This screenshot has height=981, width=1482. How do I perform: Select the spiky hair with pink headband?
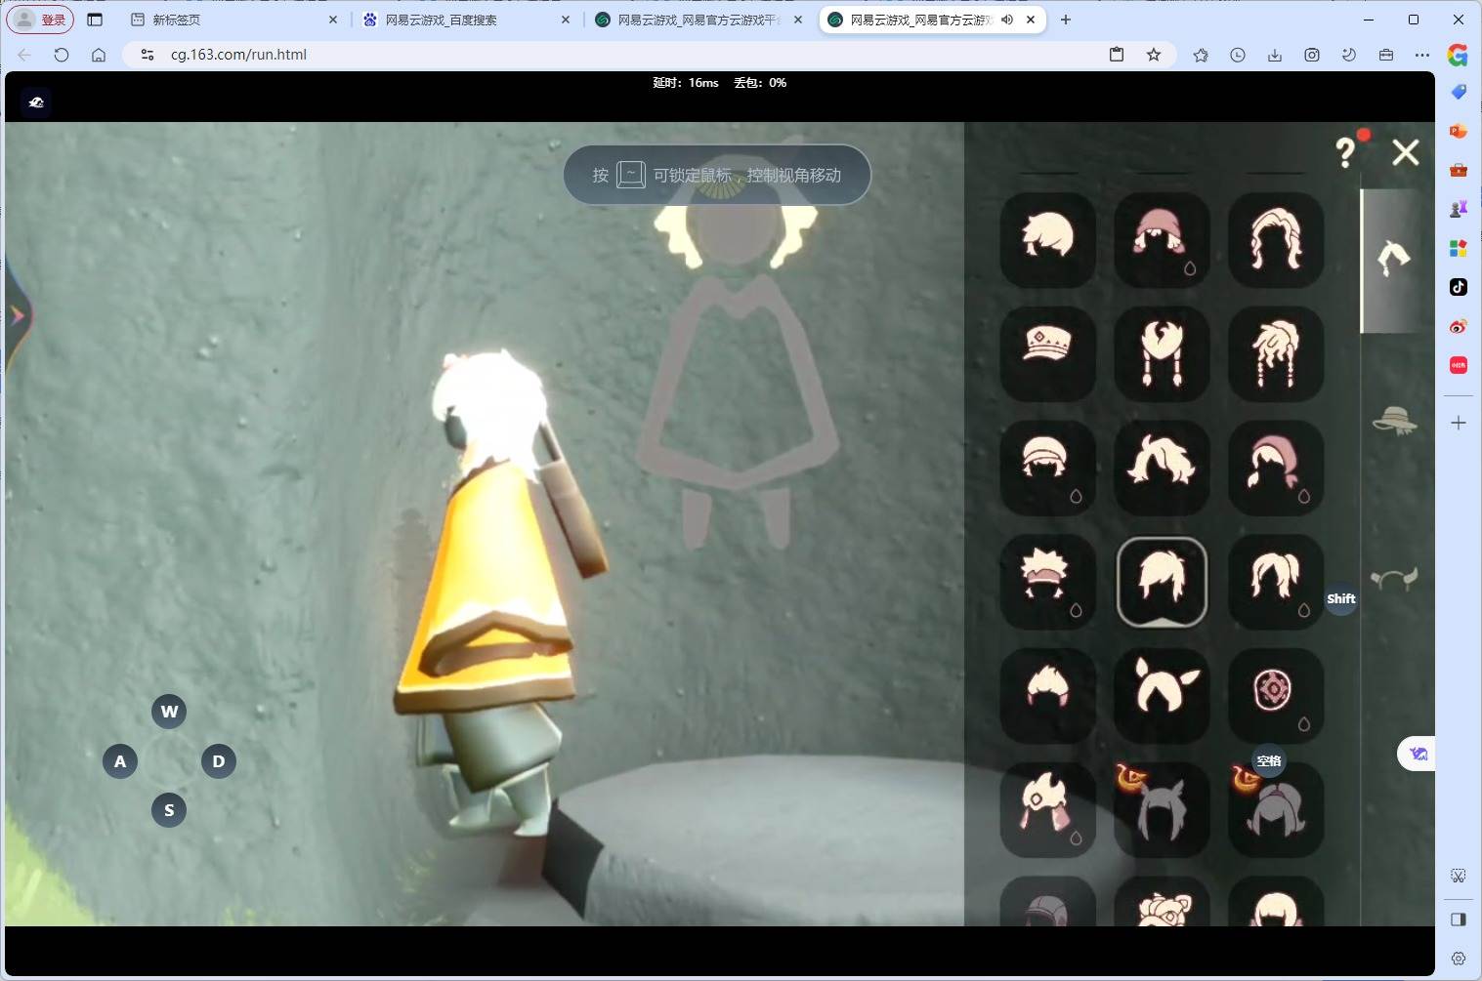pyautogui.click(x=1048, y=582)
